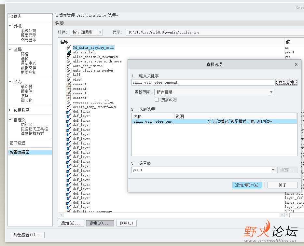Screen dimensions: 304x246
Task: Click the 删除(D) button
Action: pyautogui.click(x=126, y=223)
